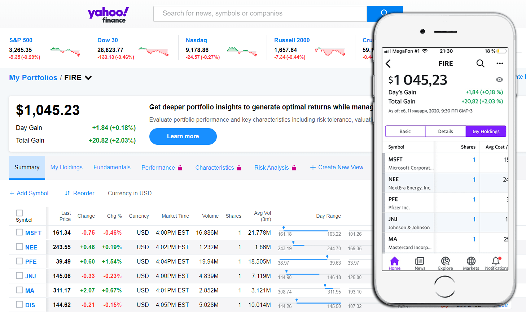Click the search input field
Screen dimensions: 526x313
click(260, 14)
